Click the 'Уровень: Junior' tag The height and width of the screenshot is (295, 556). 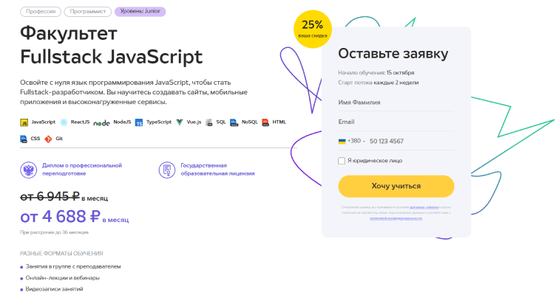(140, 11)
